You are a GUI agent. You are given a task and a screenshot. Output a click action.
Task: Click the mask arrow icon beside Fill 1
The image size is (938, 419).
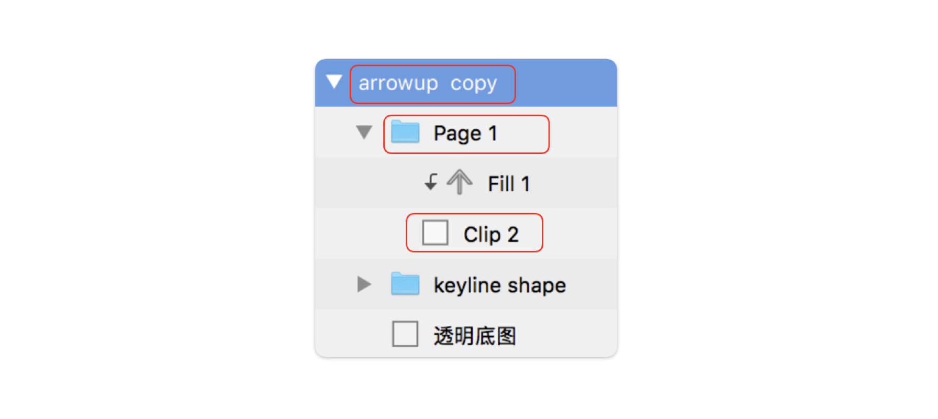[x=431, y=182]
